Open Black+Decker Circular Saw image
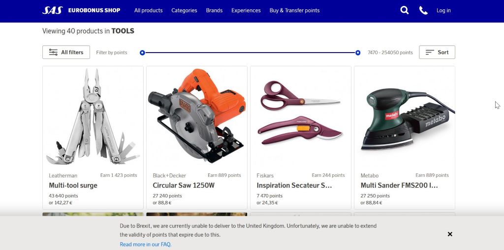This screenshot has height=250, width=504. point(197,116)
